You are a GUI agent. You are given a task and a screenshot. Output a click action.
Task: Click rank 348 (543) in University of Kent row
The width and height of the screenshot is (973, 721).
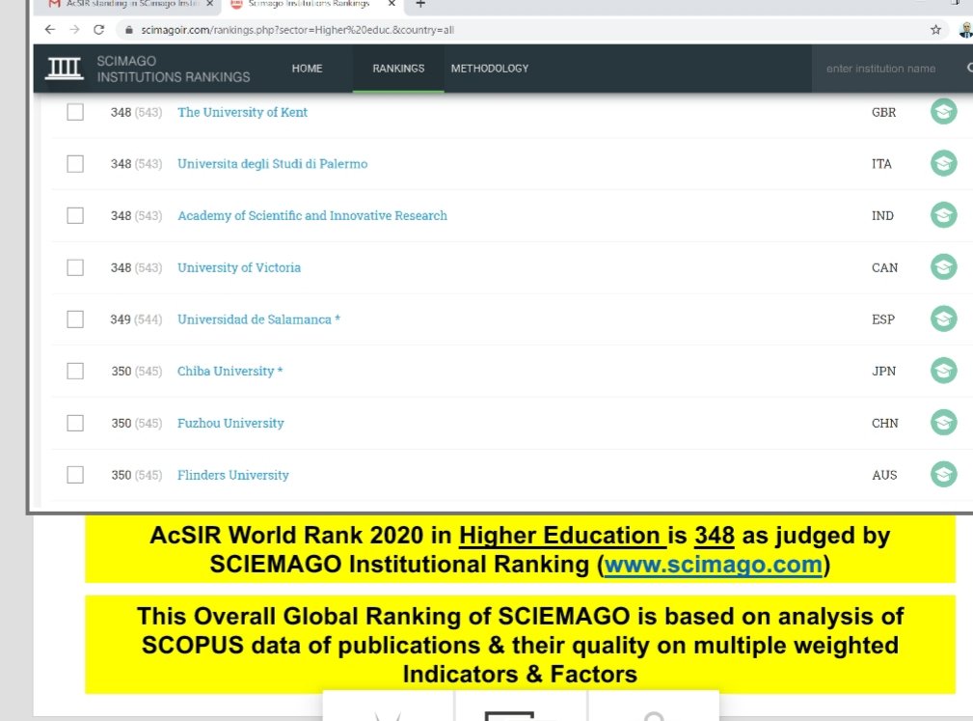pyautogui.click(x=137, y=112)
